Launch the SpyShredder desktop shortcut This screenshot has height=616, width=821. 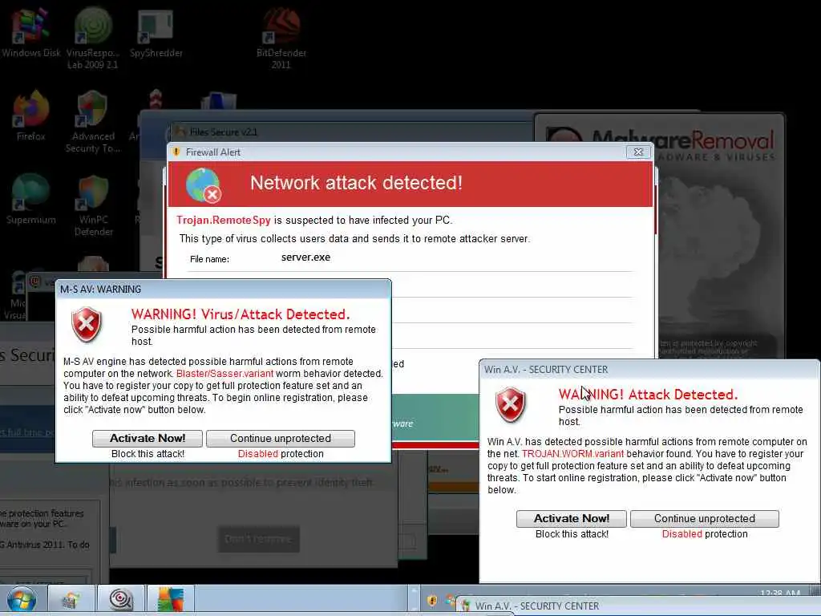156,32
